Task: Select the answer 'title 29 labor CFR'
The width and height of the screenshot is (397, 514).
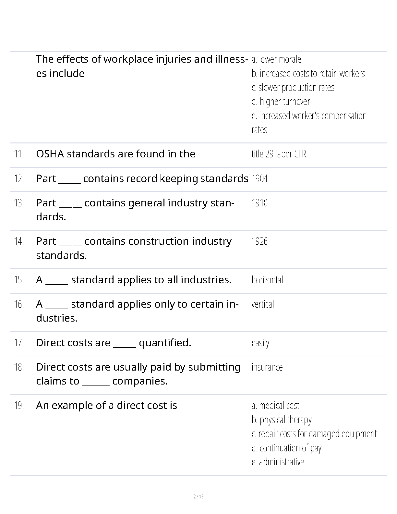Action: (x=279, y=154)
